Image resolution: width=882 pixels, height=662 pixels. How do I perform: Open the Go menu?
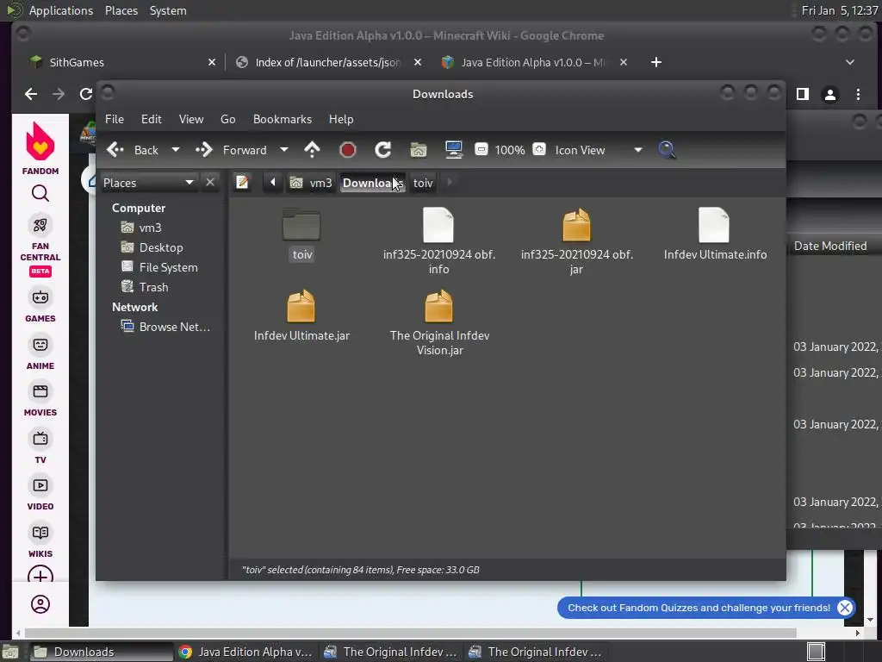[x=227, y=119]
